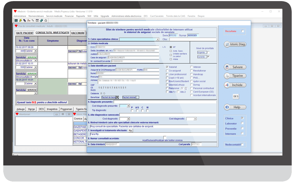Switch to the DATE PACIENT tab
Viewport: 295px width, 183px height.
(x=25, y=33)
